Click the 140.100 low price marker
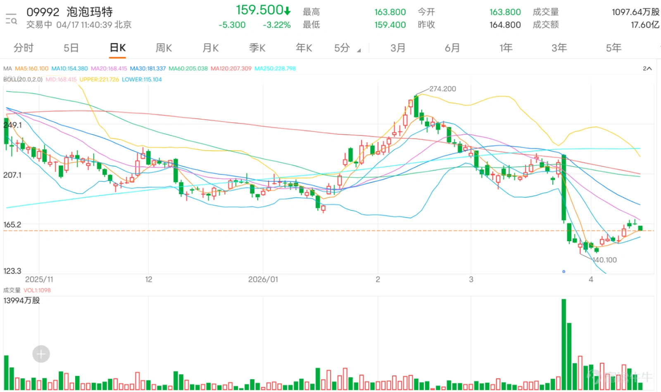 605,260
